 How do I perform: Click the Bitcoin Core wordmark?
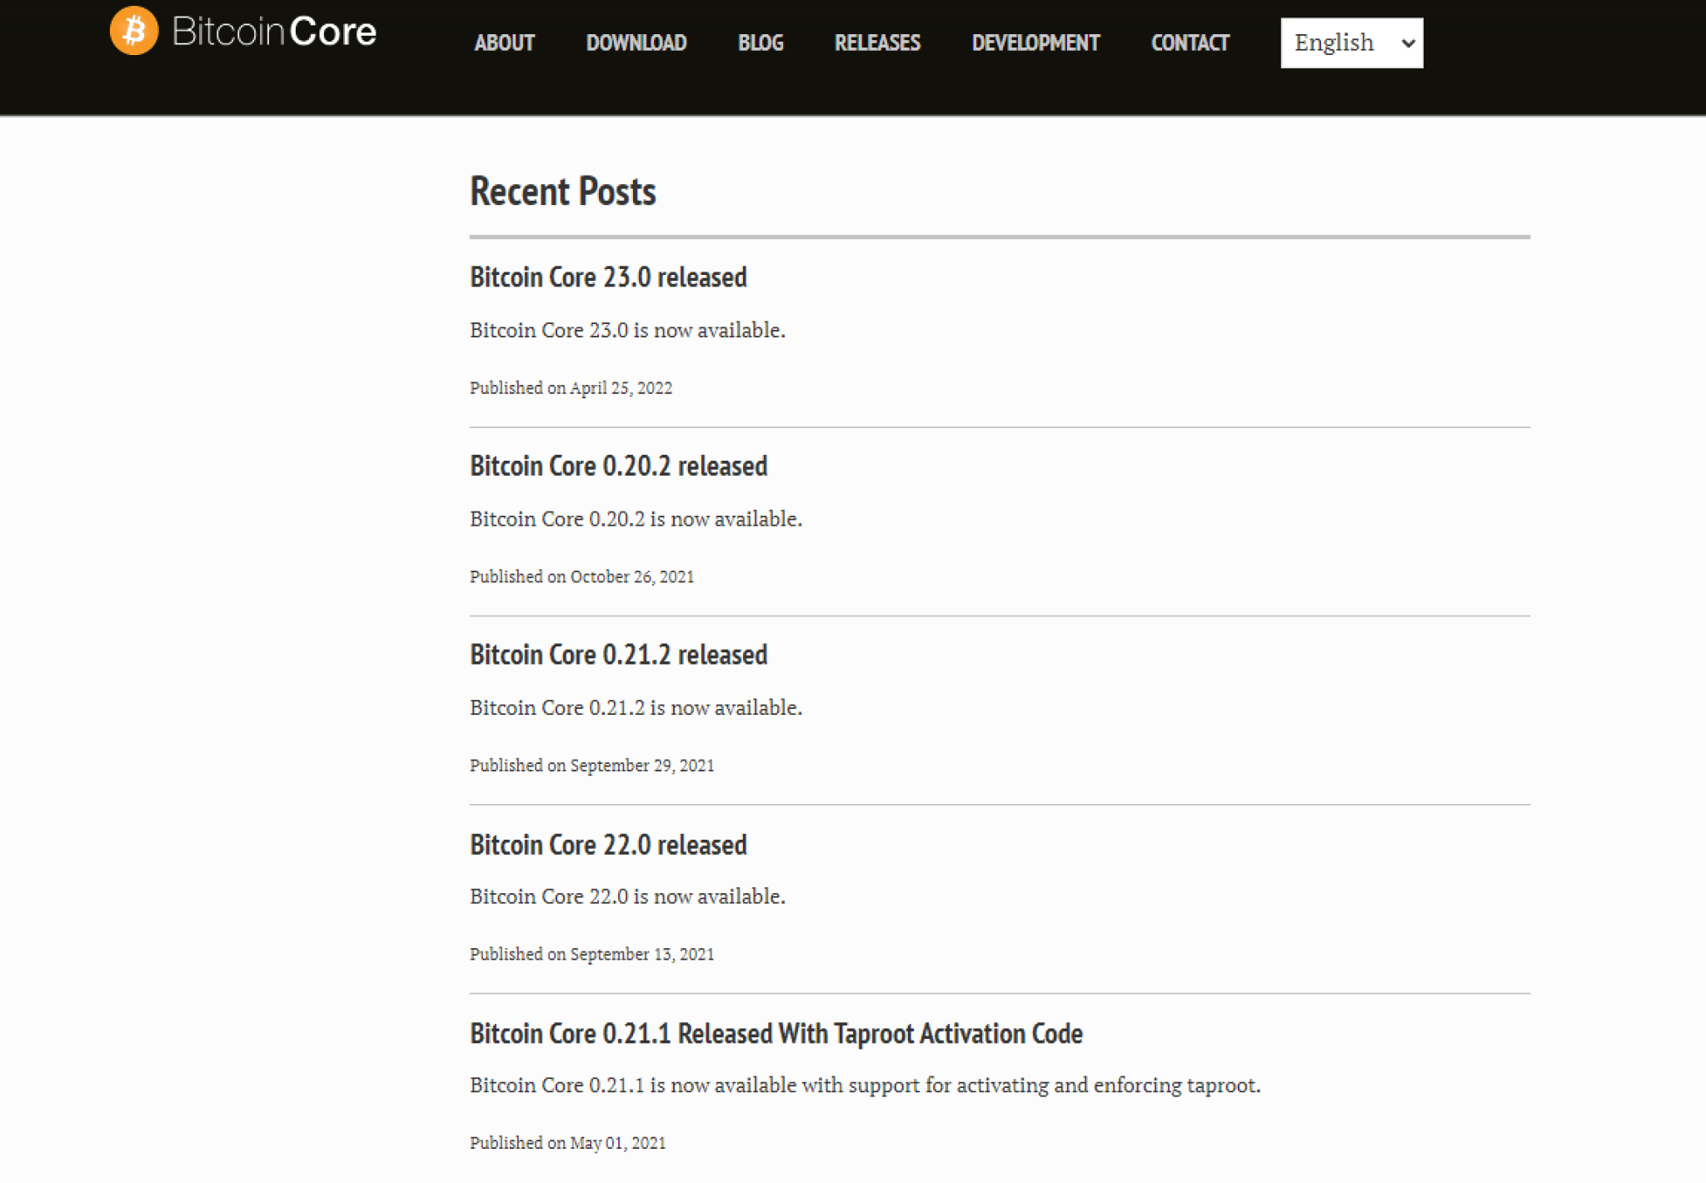pos(274,32)
